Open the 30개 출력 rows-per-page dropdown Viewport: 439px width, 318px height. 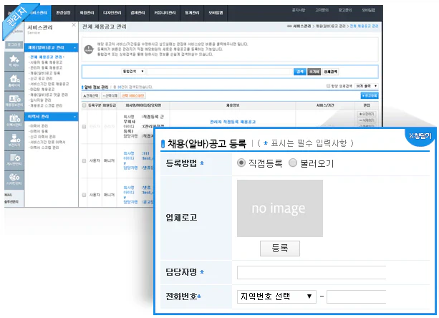point(367,86)
